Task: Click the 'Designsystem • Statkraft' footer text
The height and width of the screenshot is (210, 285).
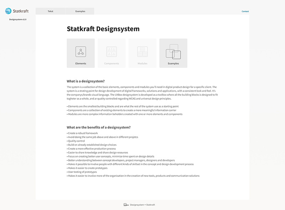Action: point(142,205)
